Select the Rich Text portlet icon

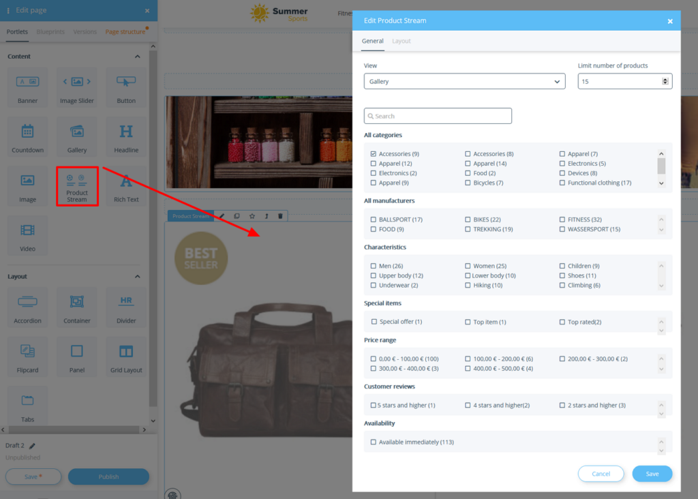pos(125,185)
